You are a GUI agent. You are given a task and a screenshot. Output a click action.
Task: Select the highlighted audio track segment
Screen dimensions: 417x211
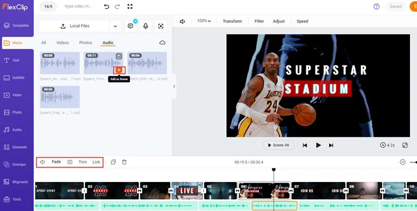(274, 206)
